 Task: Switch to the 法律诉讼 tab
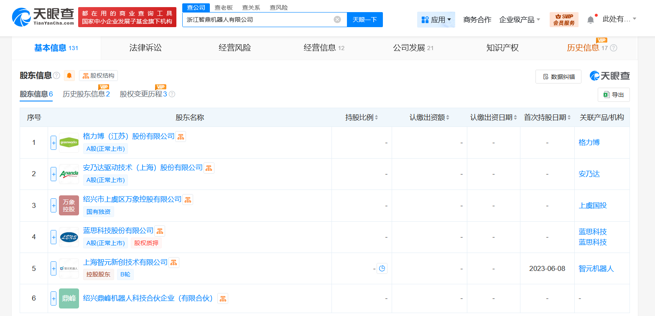click(145, 48)
